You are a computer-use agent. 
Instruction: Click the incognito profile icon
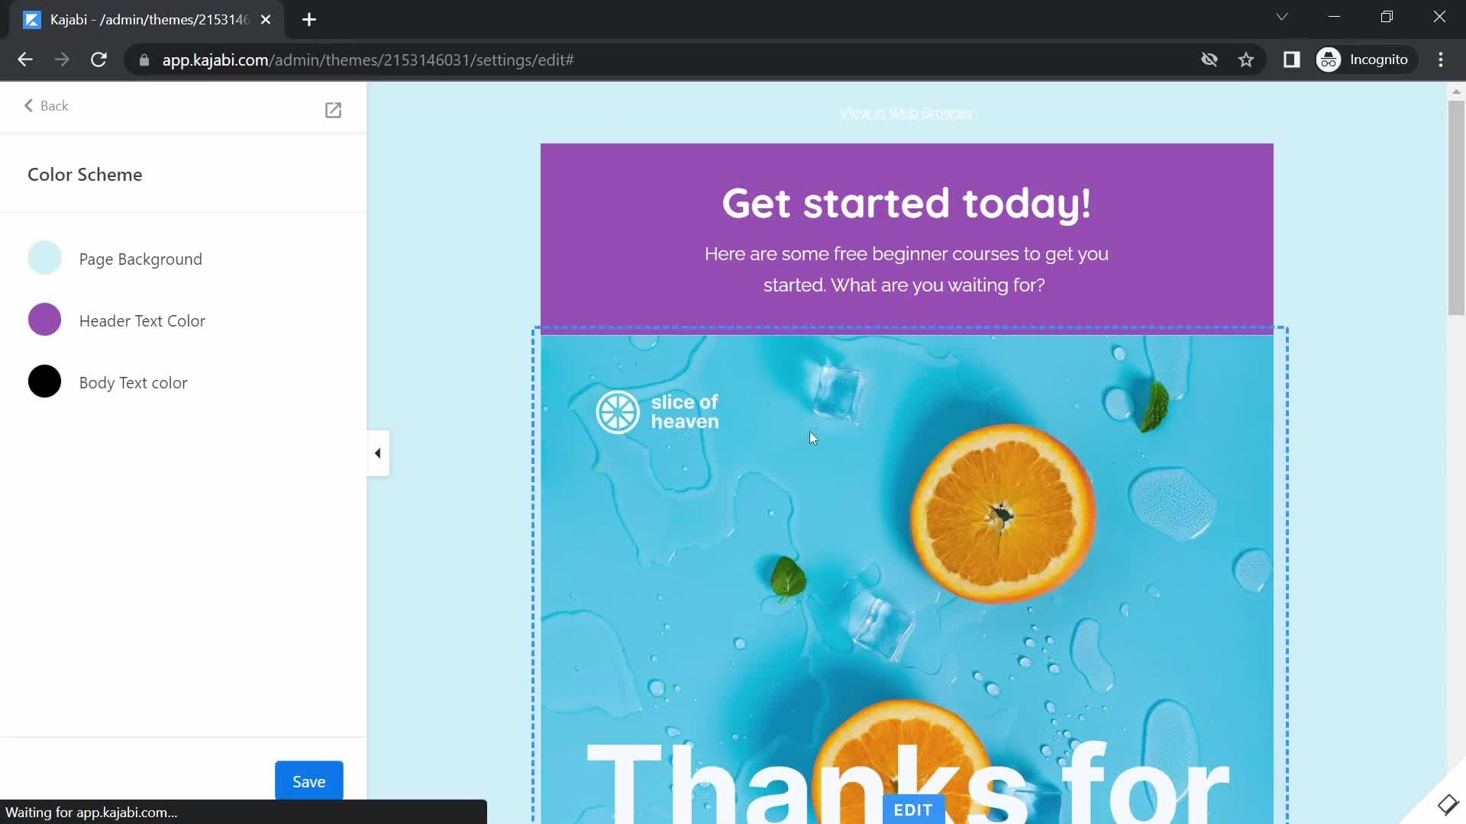pyautogui.click(x=1330, y=60)
